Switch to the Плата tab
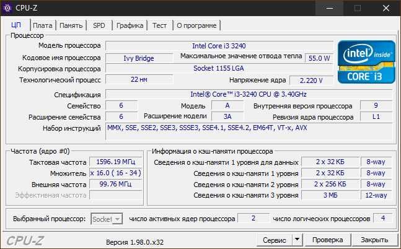The width and height of the screenshot is (401, 249). click(x=42, y=25)
